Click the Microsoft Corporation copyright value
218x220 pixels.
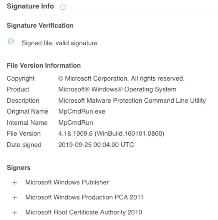pos(121,78)
